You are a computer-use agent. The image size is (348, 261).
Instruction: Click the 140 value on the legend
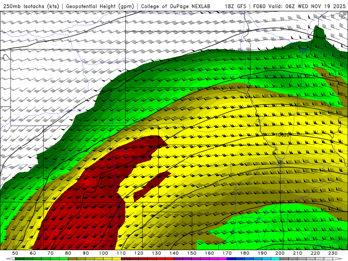[x=174, y=253]
